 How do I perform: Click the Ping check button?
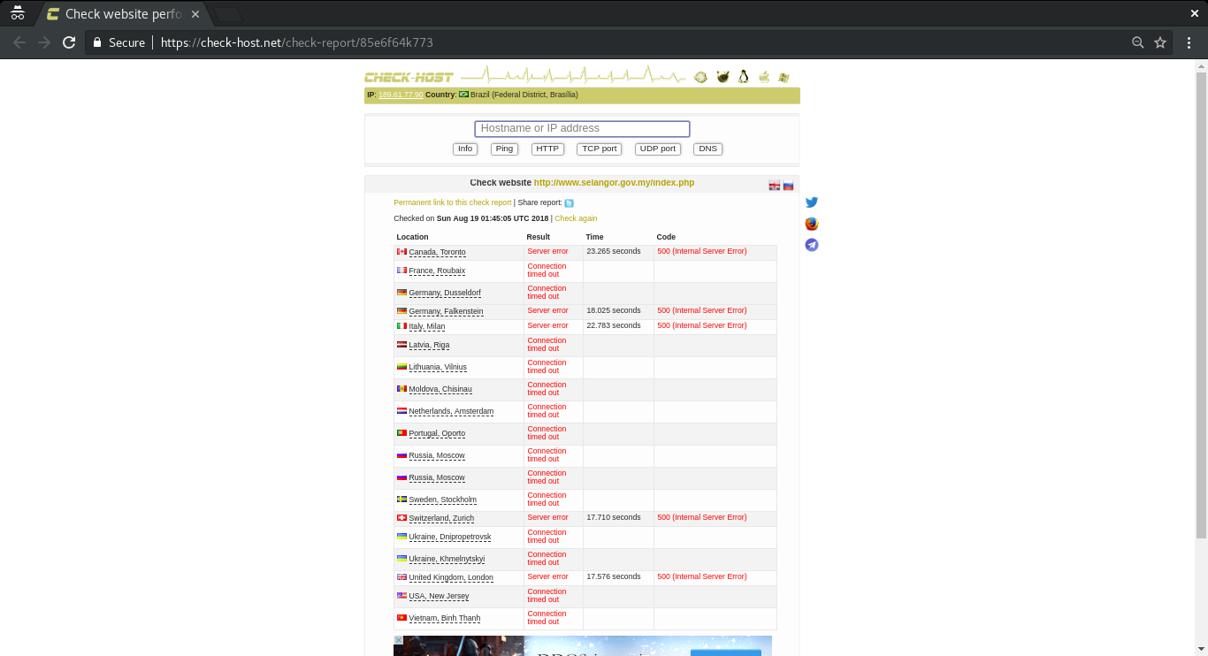click(504, 149)
